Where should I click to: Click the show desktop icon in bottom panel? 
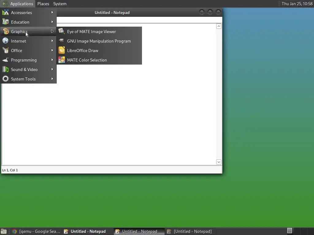4,231
